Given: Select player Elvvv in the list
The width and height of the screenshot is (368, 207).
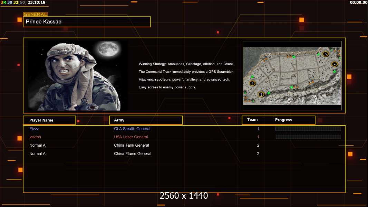Looking at the screenshot, I should (34, 129).
